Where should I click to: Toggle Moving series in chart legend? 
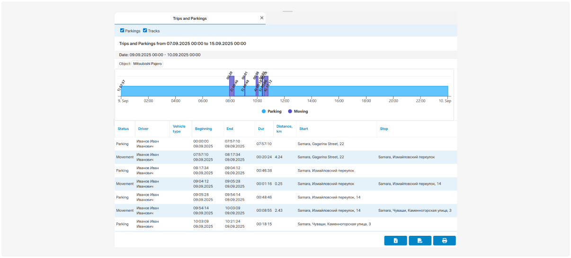298,112
